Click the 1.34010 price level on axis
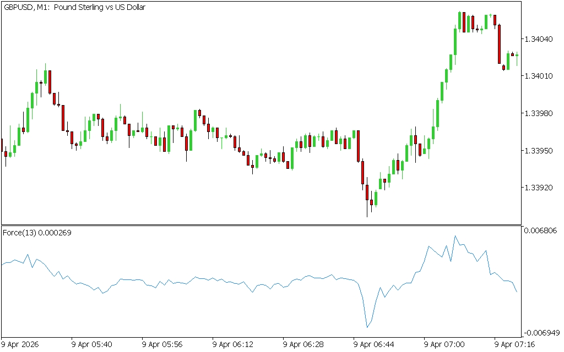Screen dimensions: 564x352 [x=539, y=76]
